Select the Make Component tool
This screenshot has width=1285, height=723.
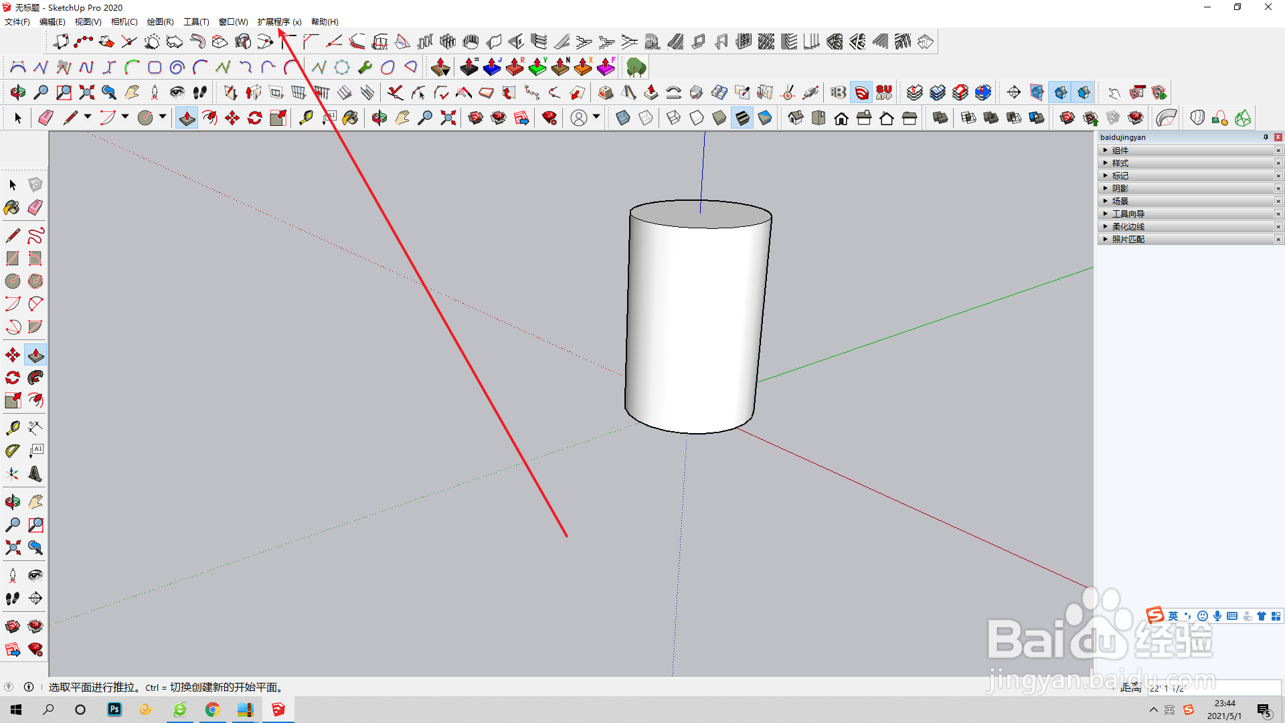coord(35,184)
